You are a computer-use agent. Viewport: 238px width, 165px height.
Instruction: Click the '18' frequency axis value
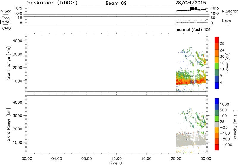pyautogui.click(x=20, y=18)
